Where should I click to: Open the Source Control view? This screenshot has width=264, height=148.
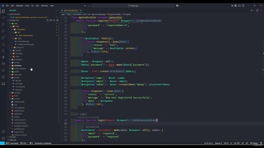coord(3,24)
